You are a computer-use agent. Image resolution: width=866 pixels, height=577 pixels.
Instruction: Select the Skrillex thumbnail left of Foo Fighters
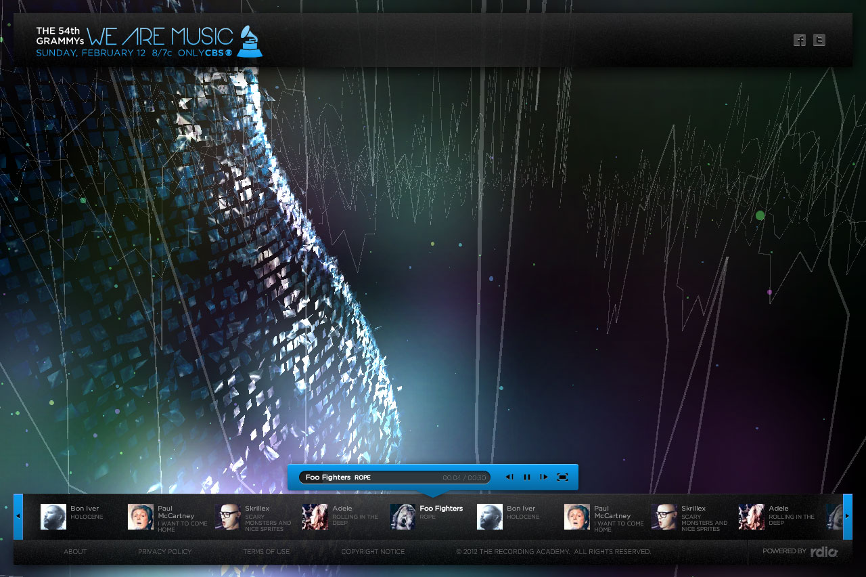click(x=228, y=517)
